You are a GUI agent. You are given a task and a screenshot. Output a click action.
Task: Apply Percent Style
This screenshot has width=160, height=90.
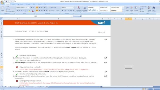(x=66, y=11)
